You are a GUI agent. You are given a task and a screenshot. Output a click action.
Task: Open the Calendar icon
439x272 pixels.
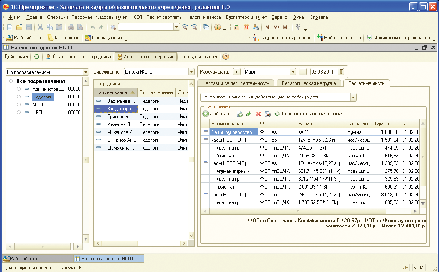246,27
